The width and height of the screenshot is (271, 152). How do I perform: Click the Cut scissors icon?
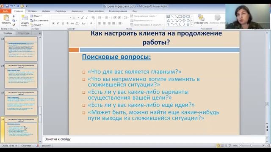click(14, 16)
